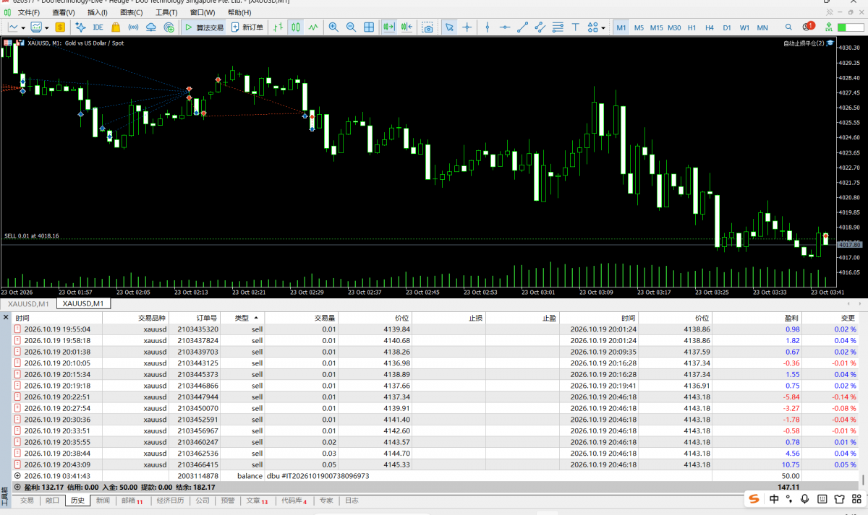868x515 pixels.
Task: Zoom in on the chart
Action: point(333,27)
